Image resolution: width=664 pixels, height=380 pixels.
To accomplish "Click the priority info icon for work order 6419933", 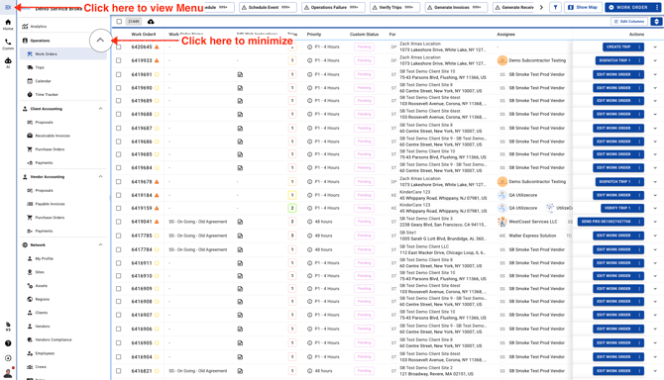I will coord(309,60).
